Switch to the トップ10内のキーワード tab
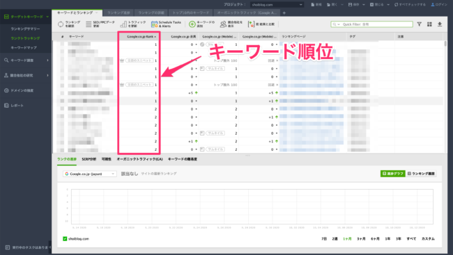Viewport: 453px width, 255px height. pos(191,13)
